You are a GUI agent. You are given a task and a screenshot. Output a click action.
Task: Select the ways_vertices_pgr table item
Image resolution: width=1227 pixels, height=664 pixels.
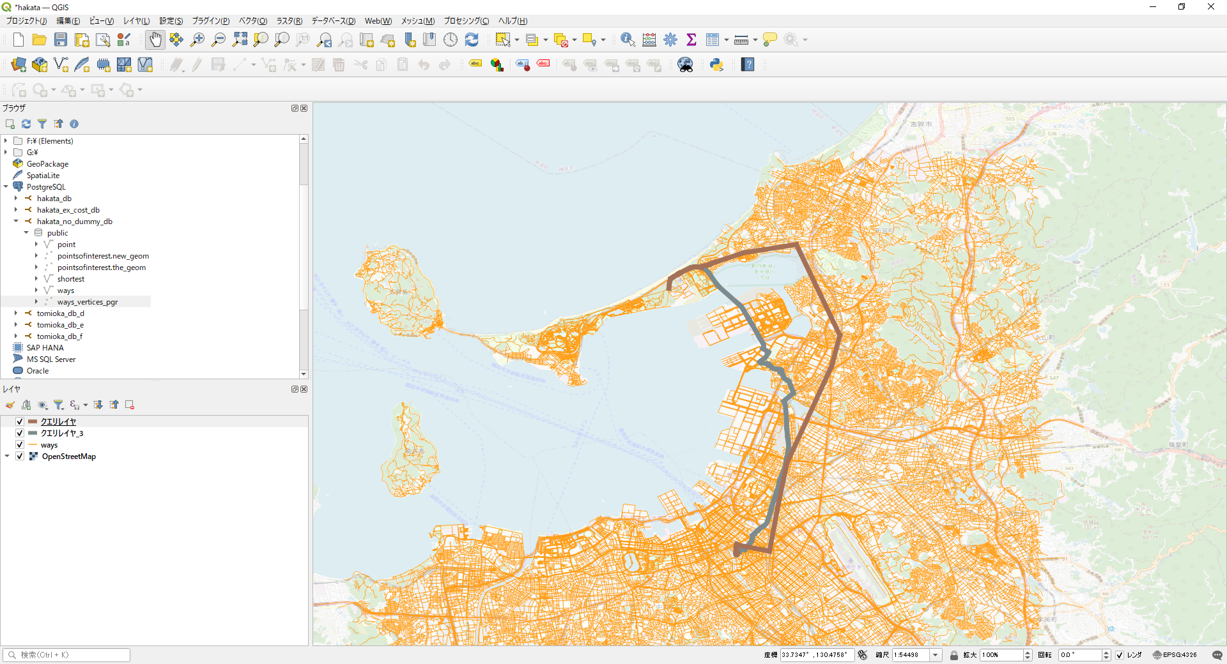88,302
